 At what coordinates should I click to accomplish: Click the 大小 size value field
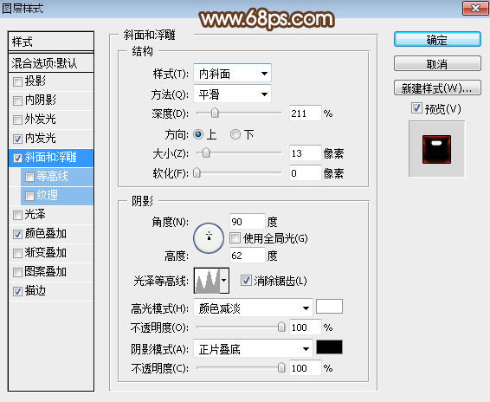[305, 153]
